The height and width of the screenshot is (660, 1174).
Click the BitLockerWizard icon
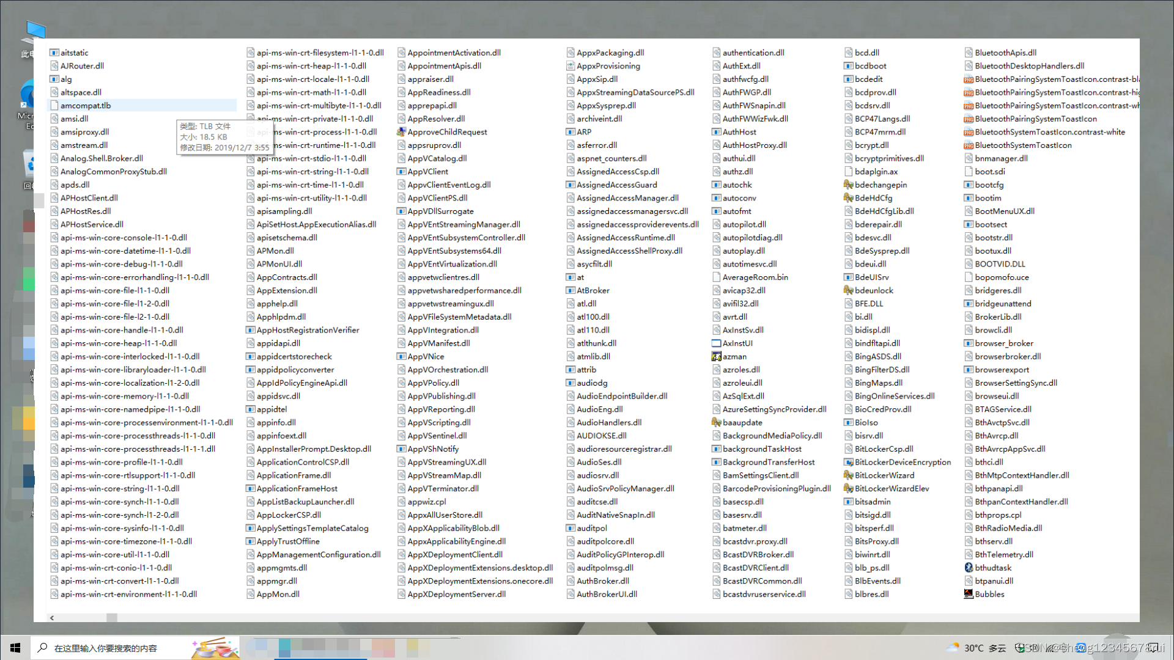click(849, 475)
